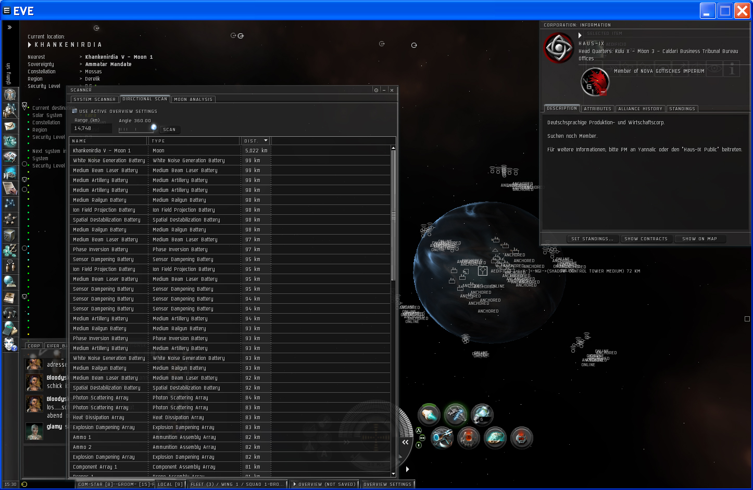Toggle the three-pronged HUD overlay button

[x=419, y=431]
